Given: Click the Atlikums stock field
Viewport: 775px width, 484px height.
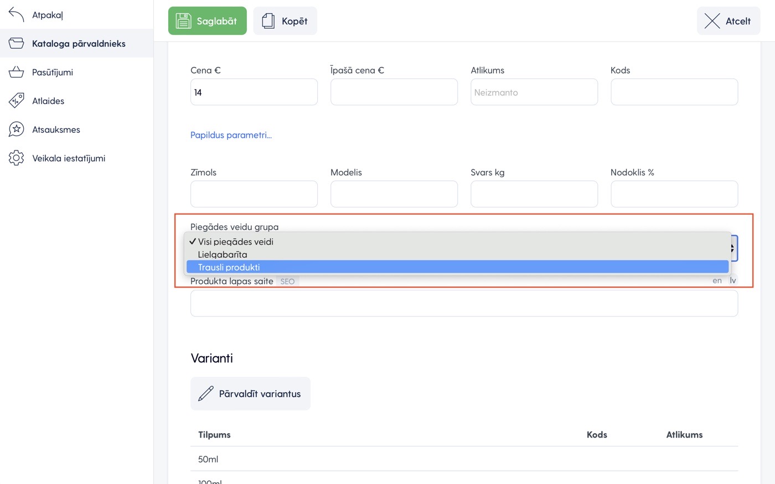Looking at the screenshot, I should (x=534, y=92).
